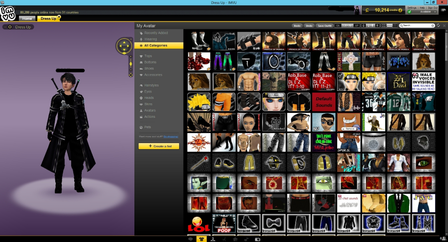Image resolution: width=448 pixels, height=242 pixels.
Task: Select the Default Sounds item
Action: click(x=324, y=102)
